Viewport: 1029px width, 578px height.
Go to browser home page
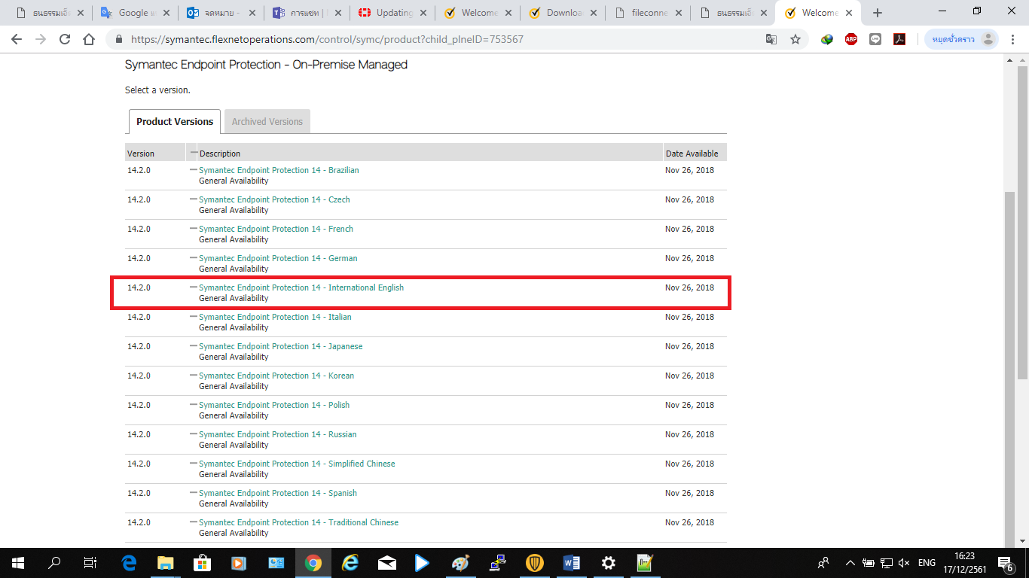[x=89, y=40]
